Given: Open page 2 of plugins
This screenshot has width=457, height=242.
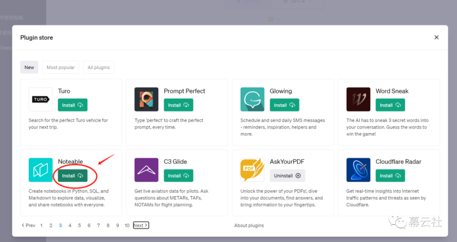Looking at the screenshot, I should point(51,226).
